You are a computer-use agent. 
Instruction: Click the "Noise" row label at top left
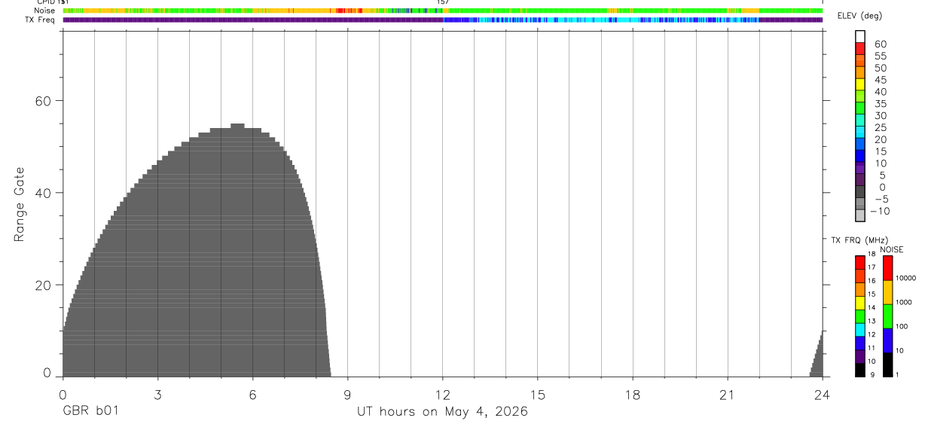[44, 11]
